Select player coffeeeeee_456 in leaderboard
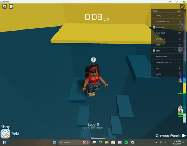This screenshot has width=187, height=146. coord(167,21)
